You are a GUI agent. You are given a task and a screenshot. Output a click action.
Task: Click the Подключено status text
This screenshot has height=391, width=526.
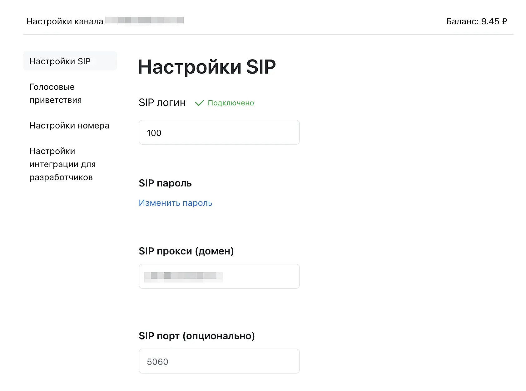coord(231,103)
